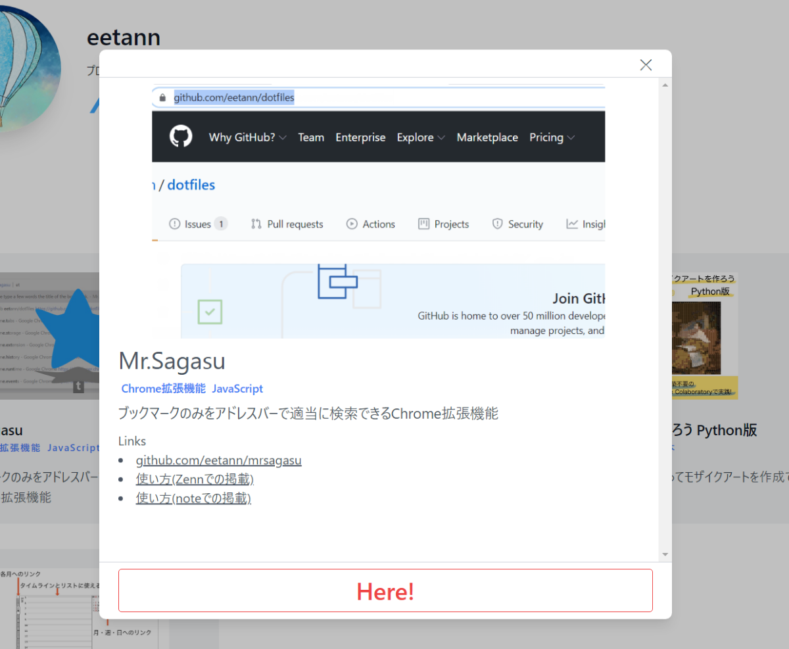Screen dimensions: 789x649
Task: Click the modal scrollbar up arrow
Action: [x=665, y=85]
